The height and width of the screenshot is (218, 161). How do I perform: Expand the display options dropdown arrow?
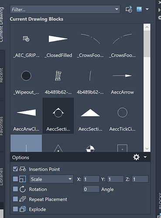point(147,9)
